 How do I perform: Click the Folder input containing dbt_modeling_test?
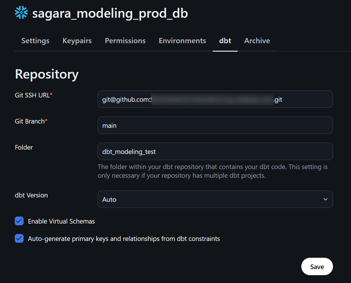pyautogui.click(x=215, y=151)
